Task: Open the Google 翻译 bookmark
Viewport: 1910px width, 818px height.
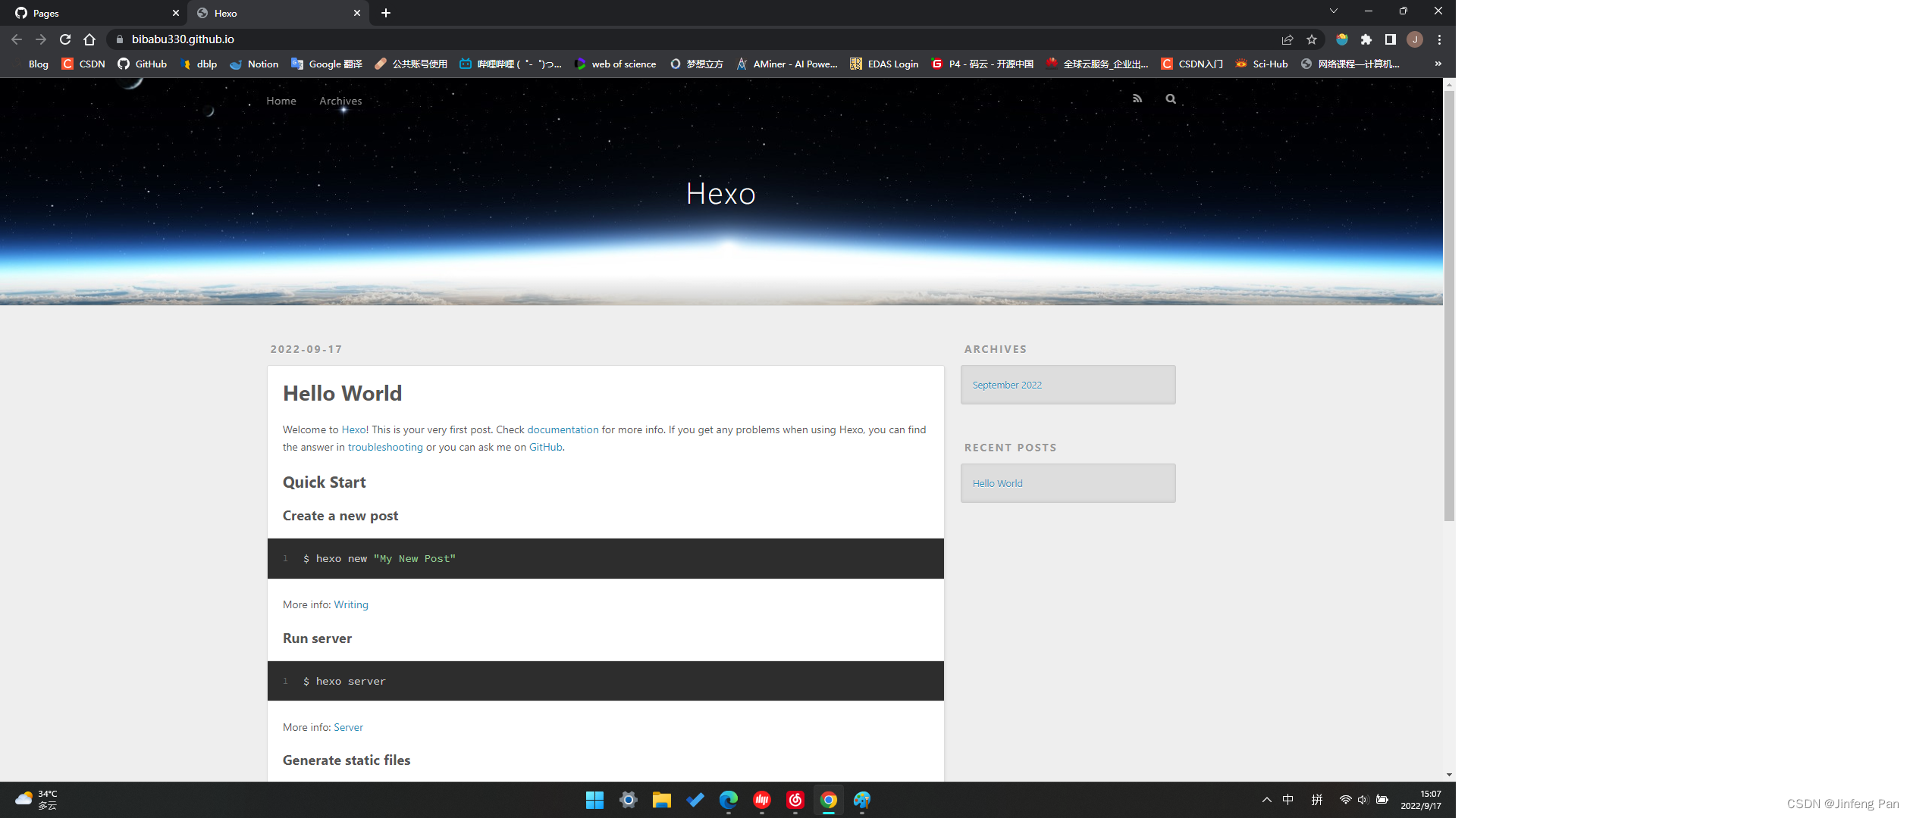Action: point(327,64)
